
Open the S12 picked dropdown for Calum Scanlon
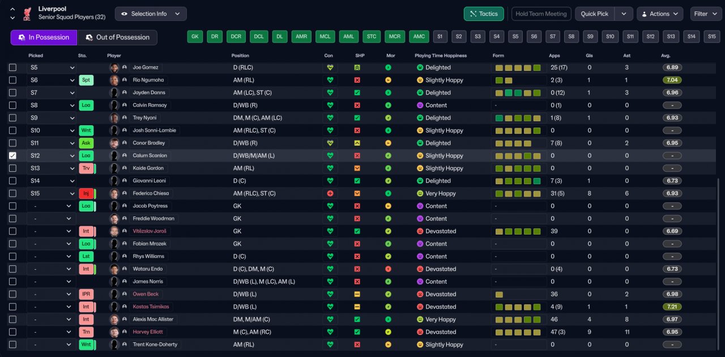coord(52,155)
